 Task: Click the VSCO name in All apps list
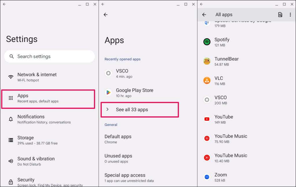coord(221,97)
